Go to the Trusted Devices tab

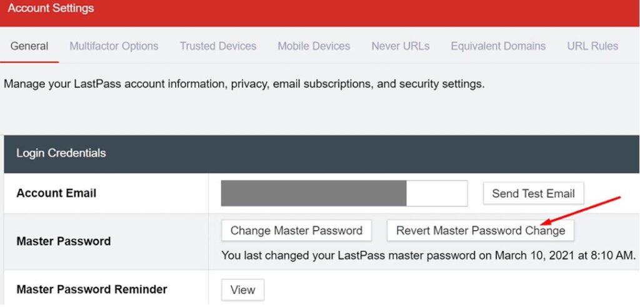218,46
